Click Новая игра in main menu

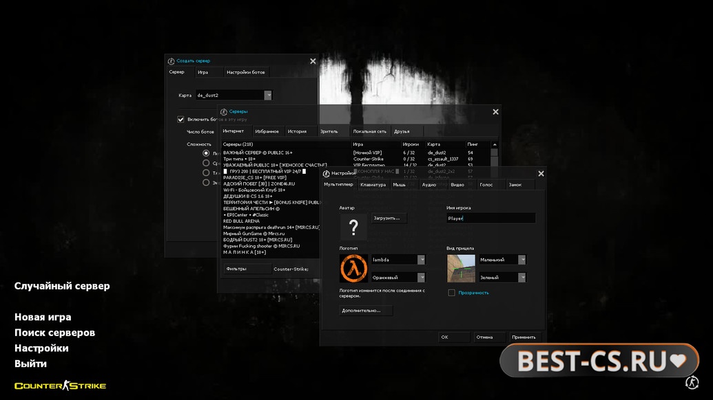coord(43,317)
